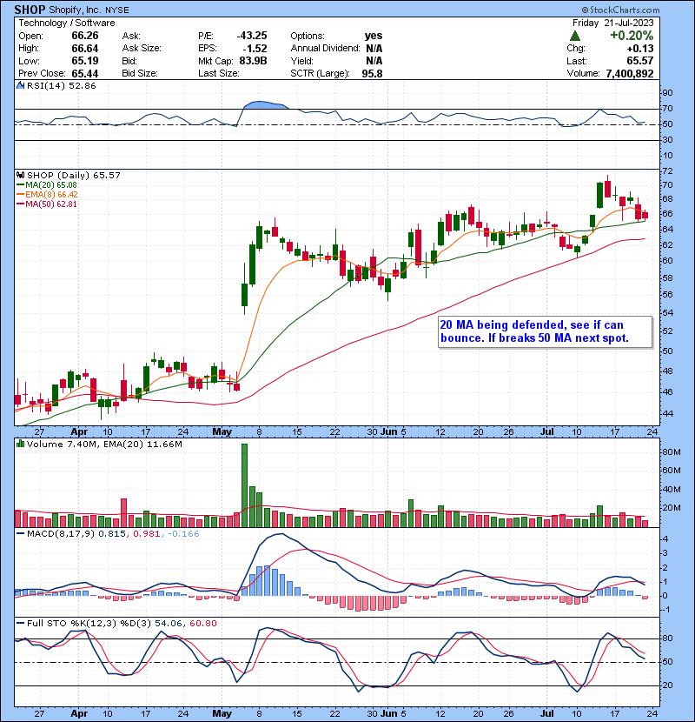Select the Open value 66.26
This screenshot has width=695, height=722.
pos(85,36)
